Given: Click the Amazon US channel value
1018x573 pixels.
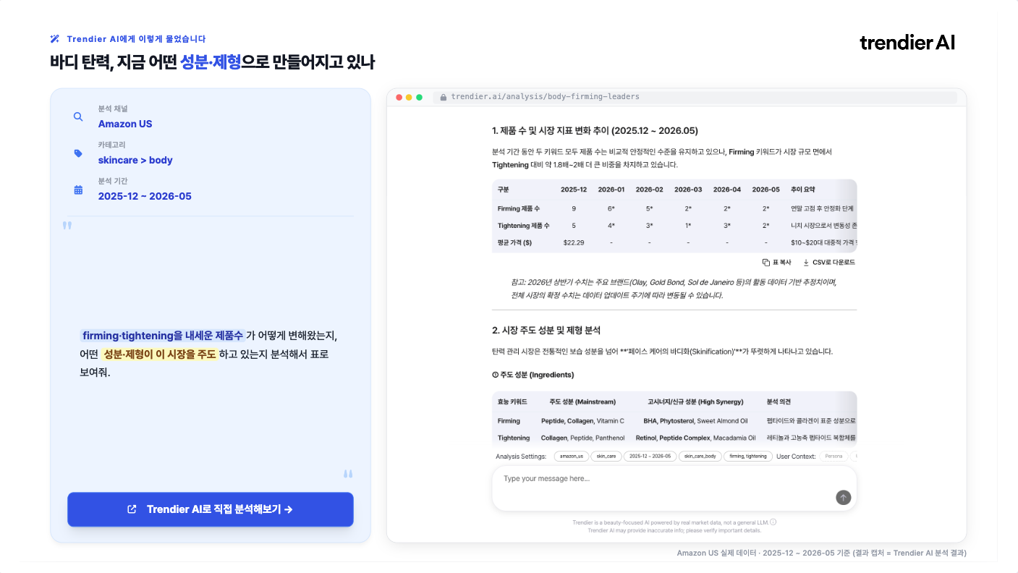Looking at the screenshot, I should pyautogui.click(x=125, y=124).
